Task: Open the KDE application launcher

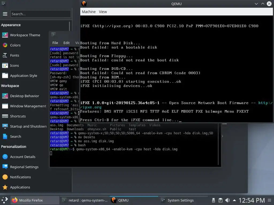Action: click(5, 200)
